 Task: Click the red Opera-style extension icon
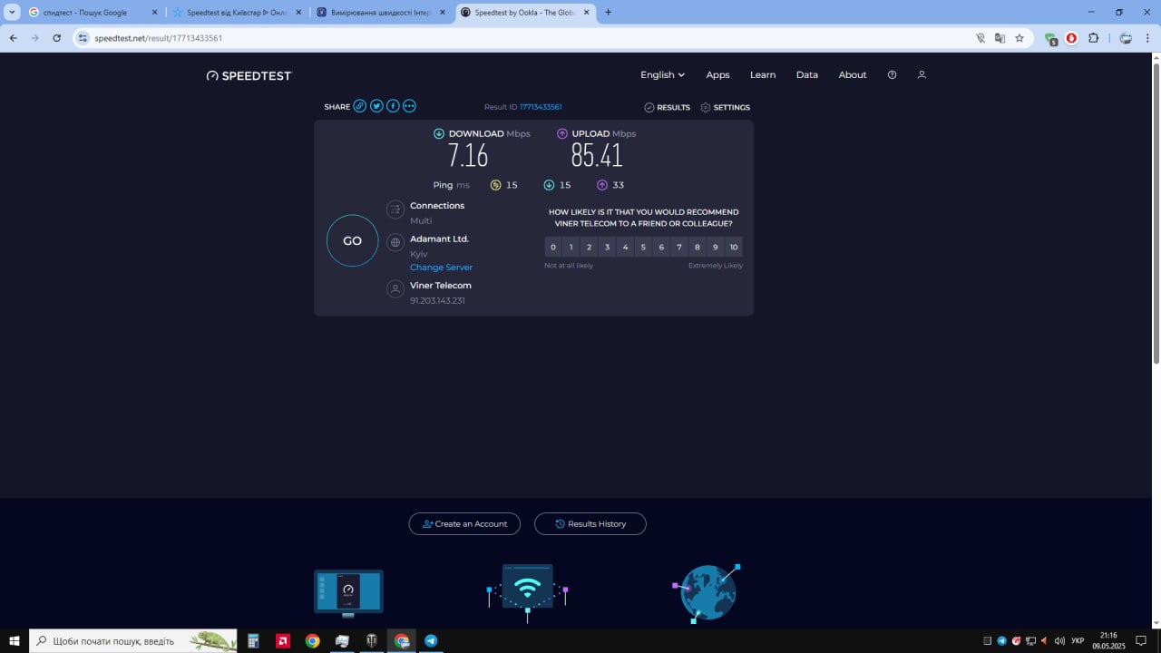click(x=1071, y=38)
